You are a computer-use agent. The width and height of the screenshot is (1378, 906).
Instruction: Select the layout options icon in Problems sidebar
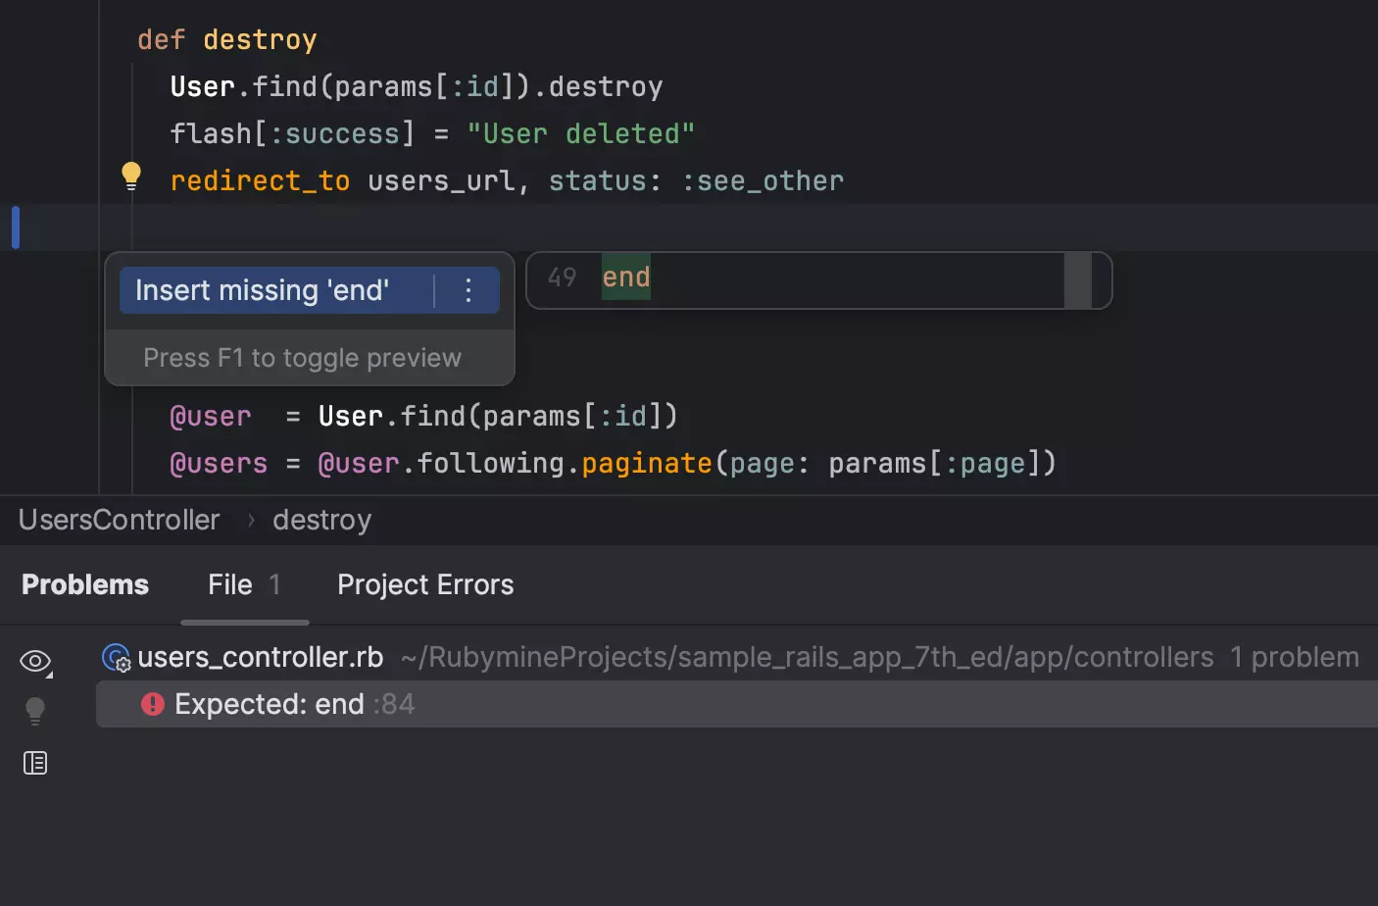[35, 762]
